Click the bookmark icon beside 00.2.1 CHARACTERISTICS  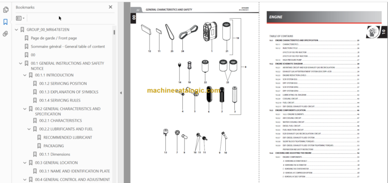coord(35,121)
